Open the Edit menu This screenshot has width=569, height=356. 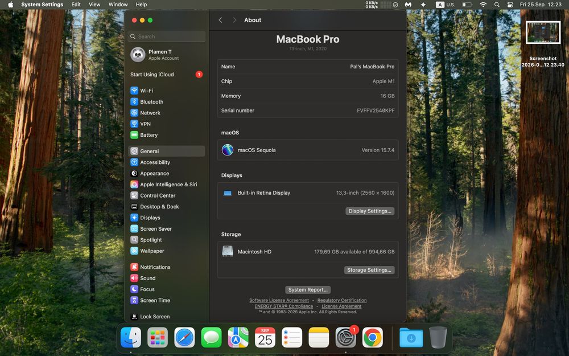76,5
